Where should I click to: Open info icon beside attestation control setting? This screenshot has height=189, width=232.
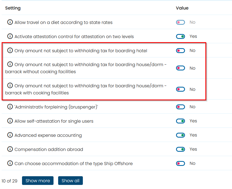tap(10, 36)
